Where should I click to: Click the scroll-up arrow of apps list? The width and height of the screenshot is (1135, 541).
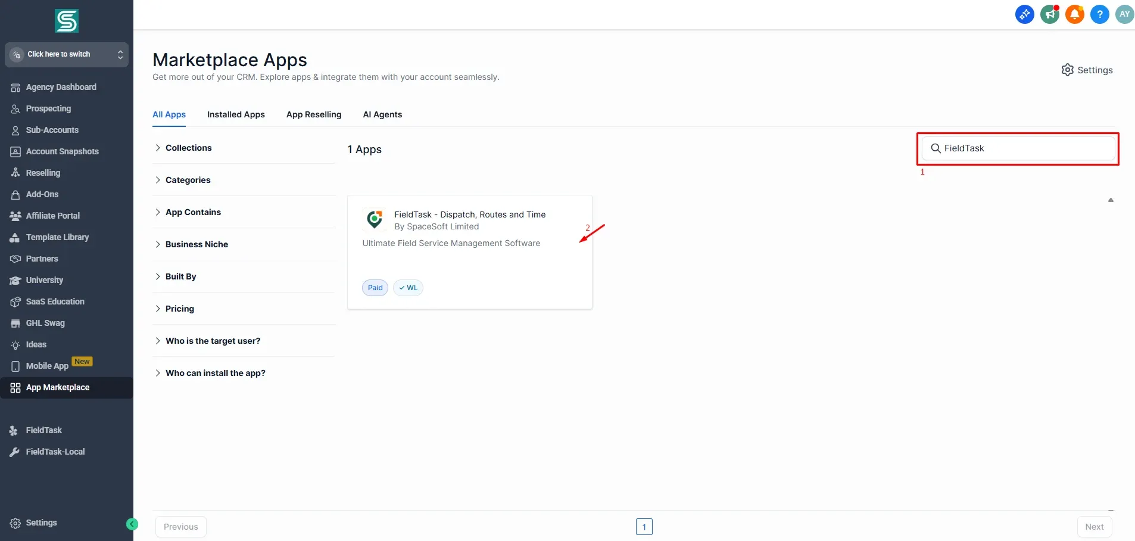[1111, 200]
